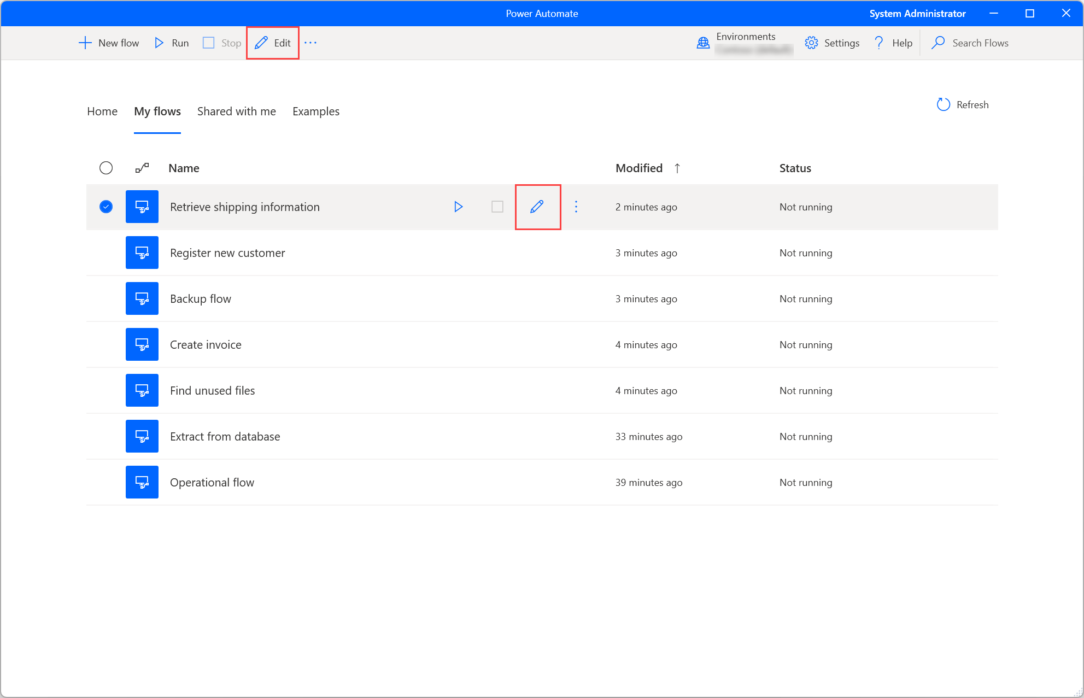Click the stop icon on Retrieve shipping information row
1084x698 pixels.
coord(498,207)
